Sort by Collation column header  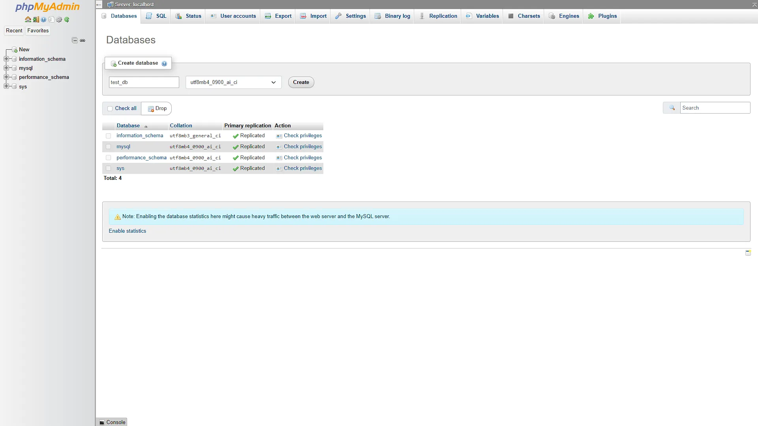click(x=181, y=126)
